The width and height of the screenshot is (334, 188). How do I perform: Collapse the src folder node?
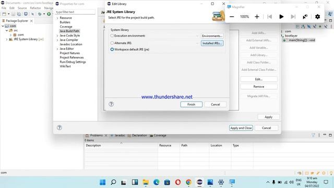(x=7, y=30)
